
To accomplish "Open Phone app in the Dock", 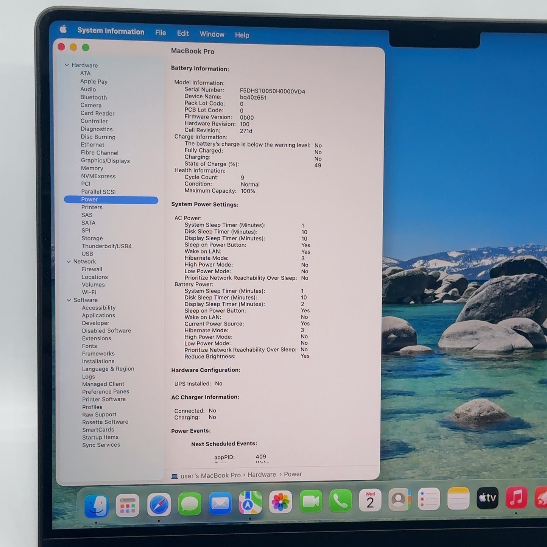I will point(341,501).
